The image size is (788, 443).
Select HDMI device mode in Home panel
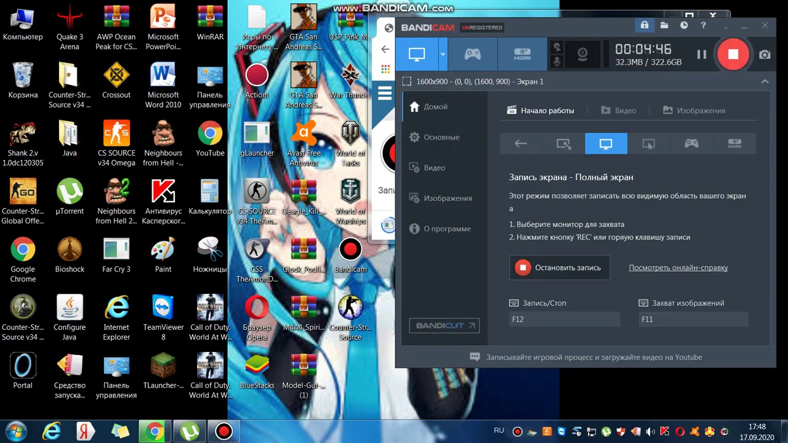point(734,143)
